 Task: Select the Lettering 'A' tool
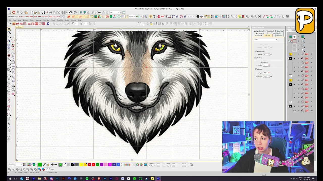pyautogui.click(x=9, y=40)
